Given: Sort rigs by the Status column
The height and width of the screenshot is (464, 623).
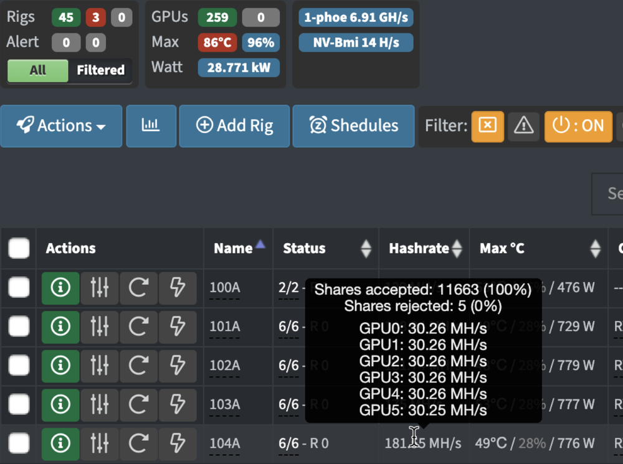Looking at the screenshot, I should point(366,249).
